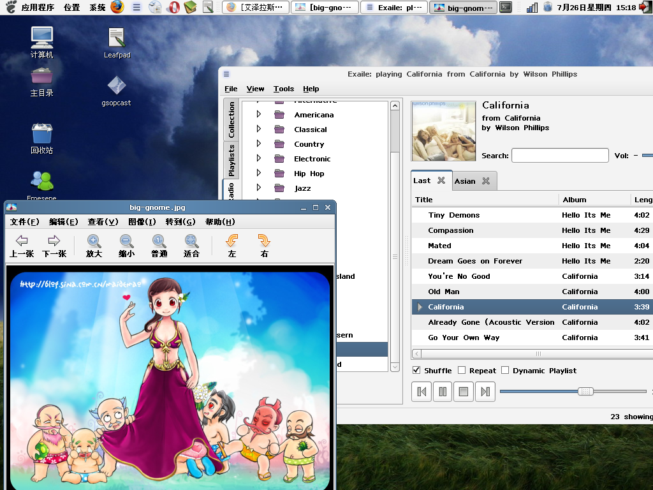The image size is (653, 490).
Task: Expand the Electronic genre folder
Action: click(x=259, y=158)
